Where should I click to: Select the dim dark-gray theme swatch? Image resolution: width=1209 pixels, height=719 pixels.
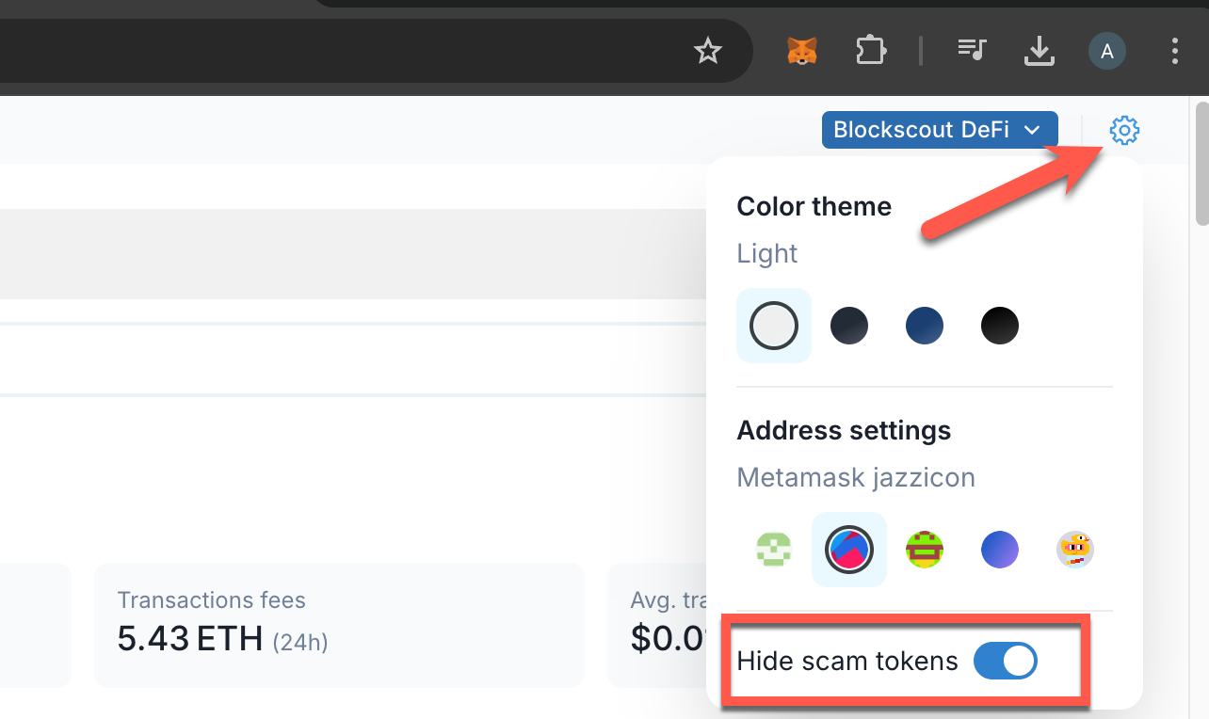tap(849, 326)
